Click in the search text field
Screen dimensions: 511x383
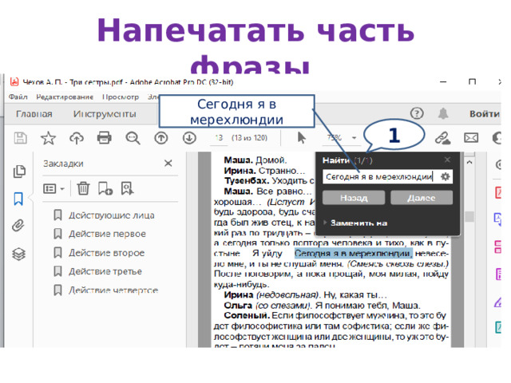(x=381, y=176)
